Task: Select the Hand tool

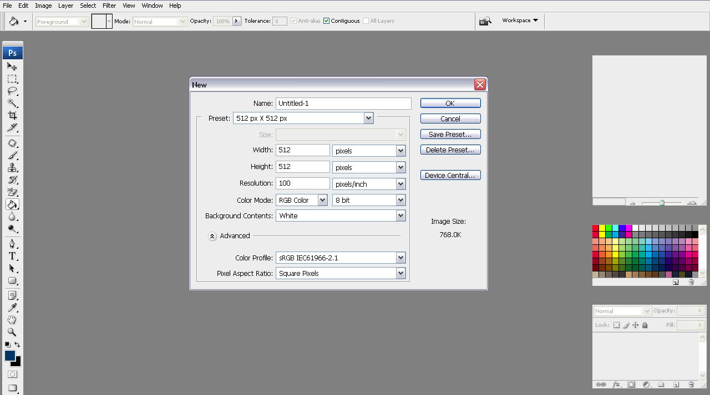Action: tap(12, 320)
